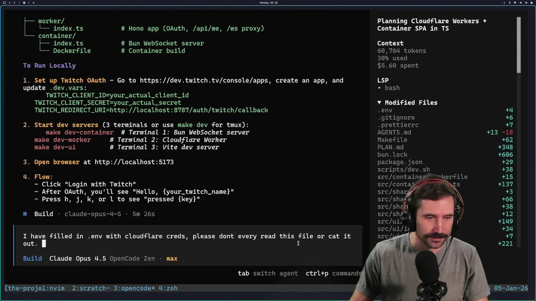Open the launcher icon at top-left corner
Viewport: 536px width, 301px height.
click(4, 3)
